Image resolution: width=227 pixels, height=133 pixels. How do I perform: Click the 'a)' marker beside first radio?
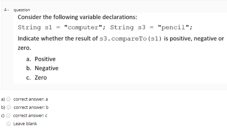pos(3,99)
